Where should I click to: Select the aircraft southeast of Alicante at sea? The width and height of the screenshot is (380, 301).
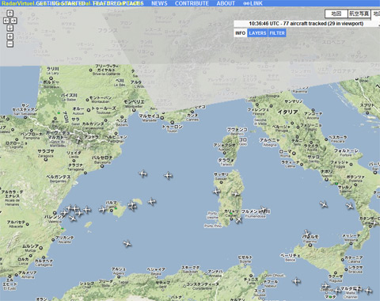(x=127, y=243)
